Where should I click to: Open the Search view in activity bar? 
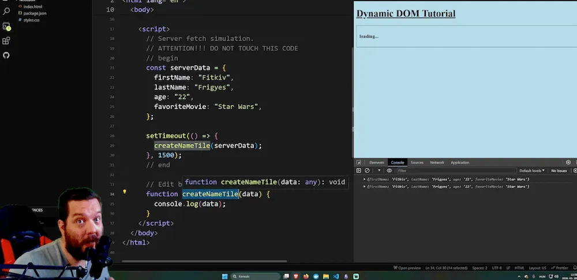point(6,12)
